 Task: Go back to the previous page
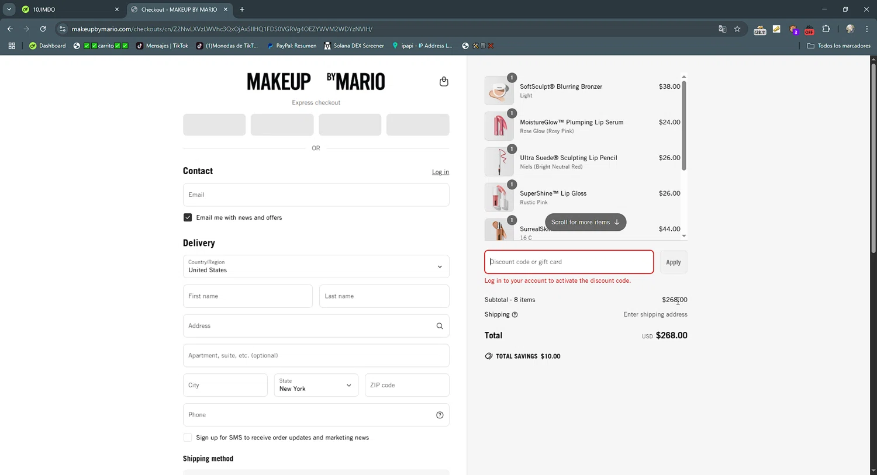[x=10, y=29]
